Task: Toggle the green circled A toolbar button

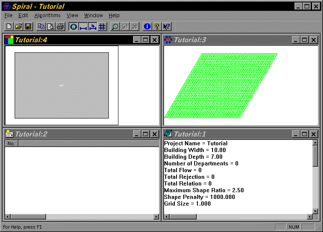Action: tap(74, 27)
